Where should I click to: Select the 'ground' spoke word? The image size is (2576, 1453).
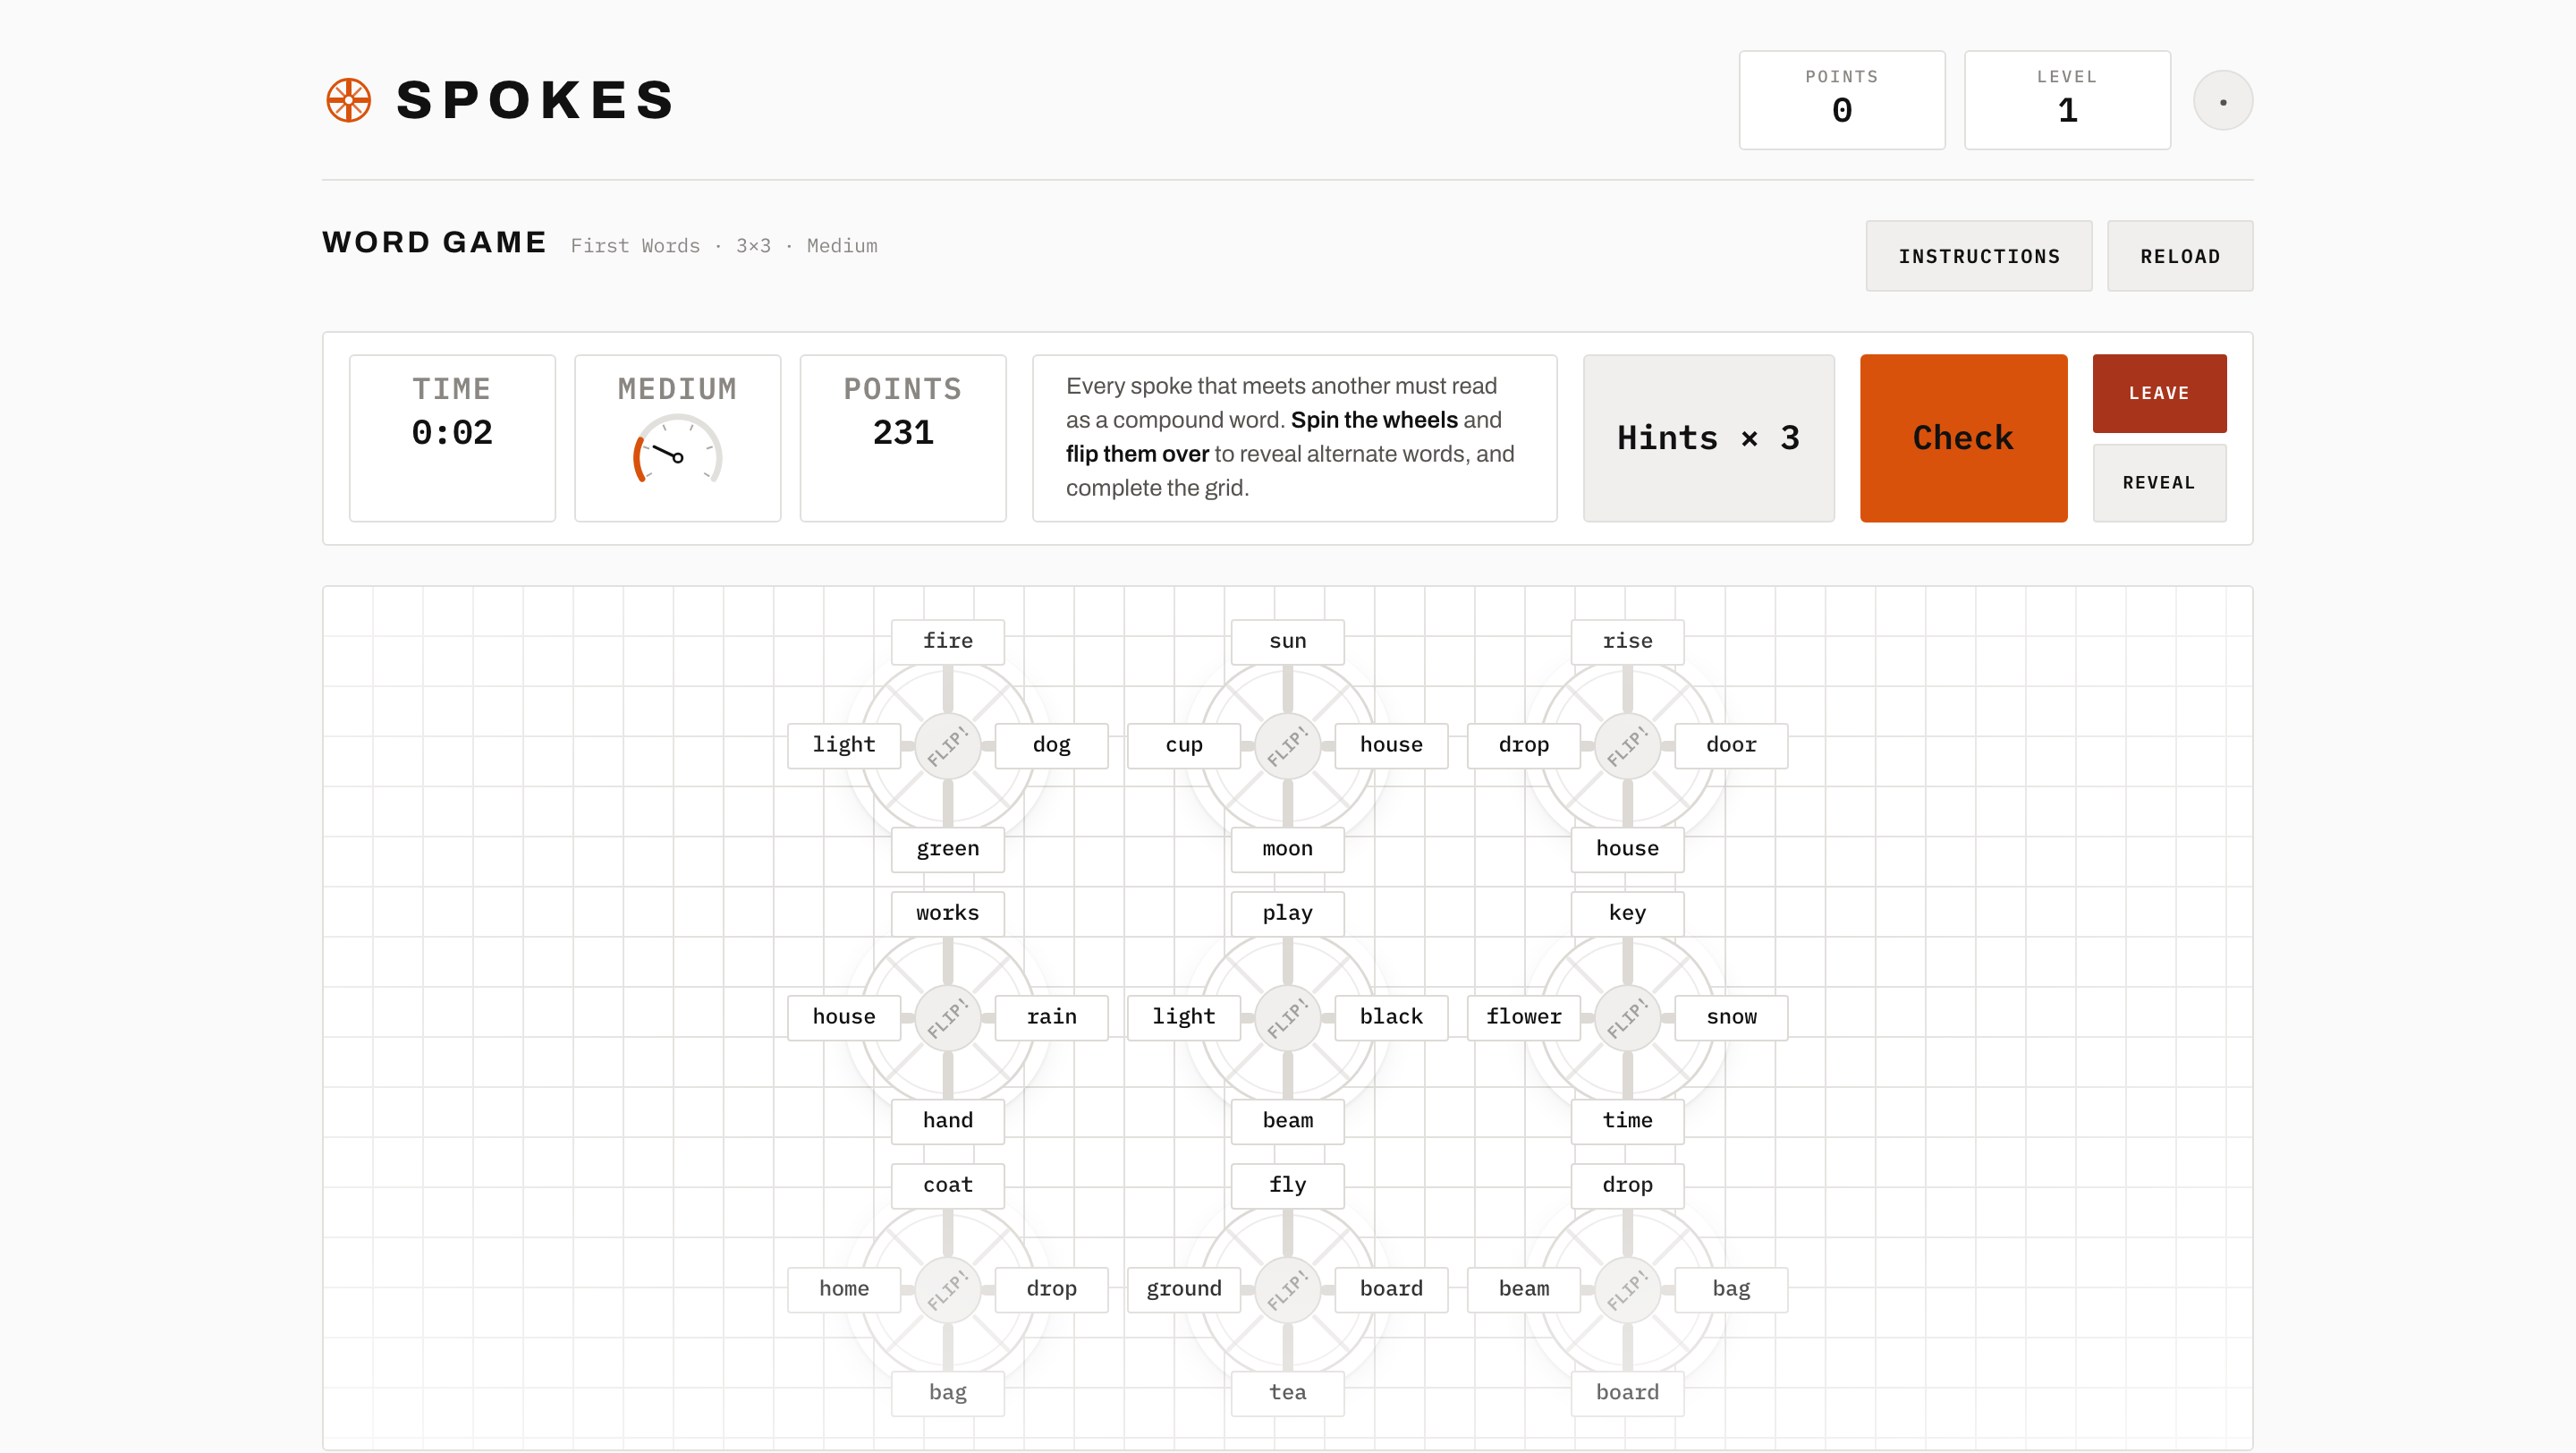1183,1289
